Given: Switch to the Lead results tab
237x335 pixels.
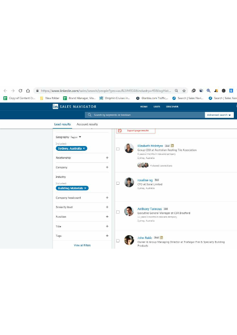Looking at the screenshot, I should pos(63,124).
